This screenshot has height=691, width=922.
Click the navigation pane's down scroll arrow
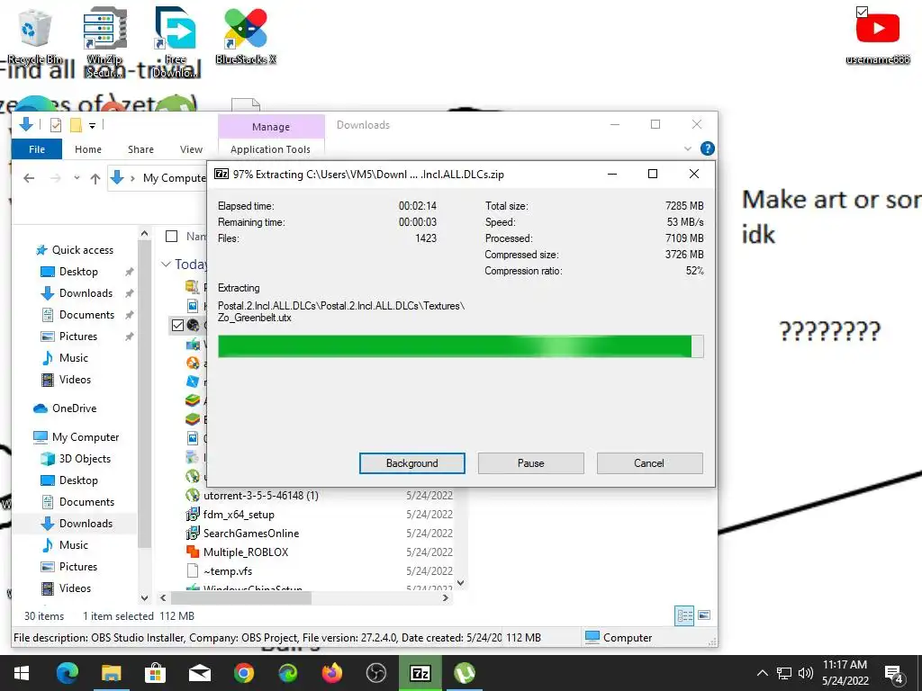145,598
